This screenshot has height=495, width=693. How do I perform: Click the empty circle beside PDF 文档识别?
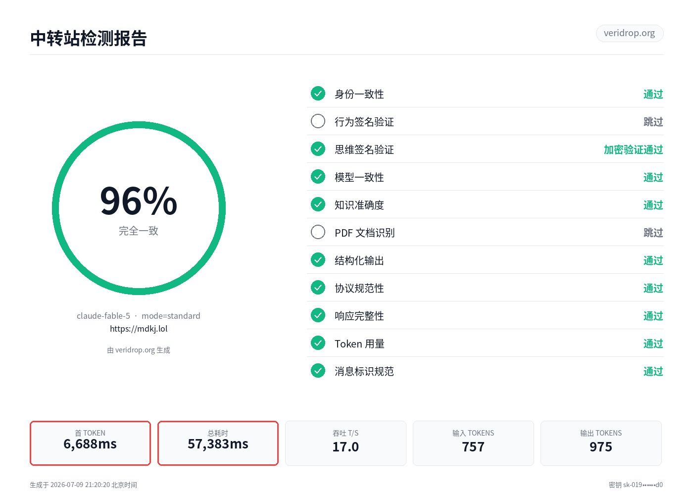click(x=318, y=232)
